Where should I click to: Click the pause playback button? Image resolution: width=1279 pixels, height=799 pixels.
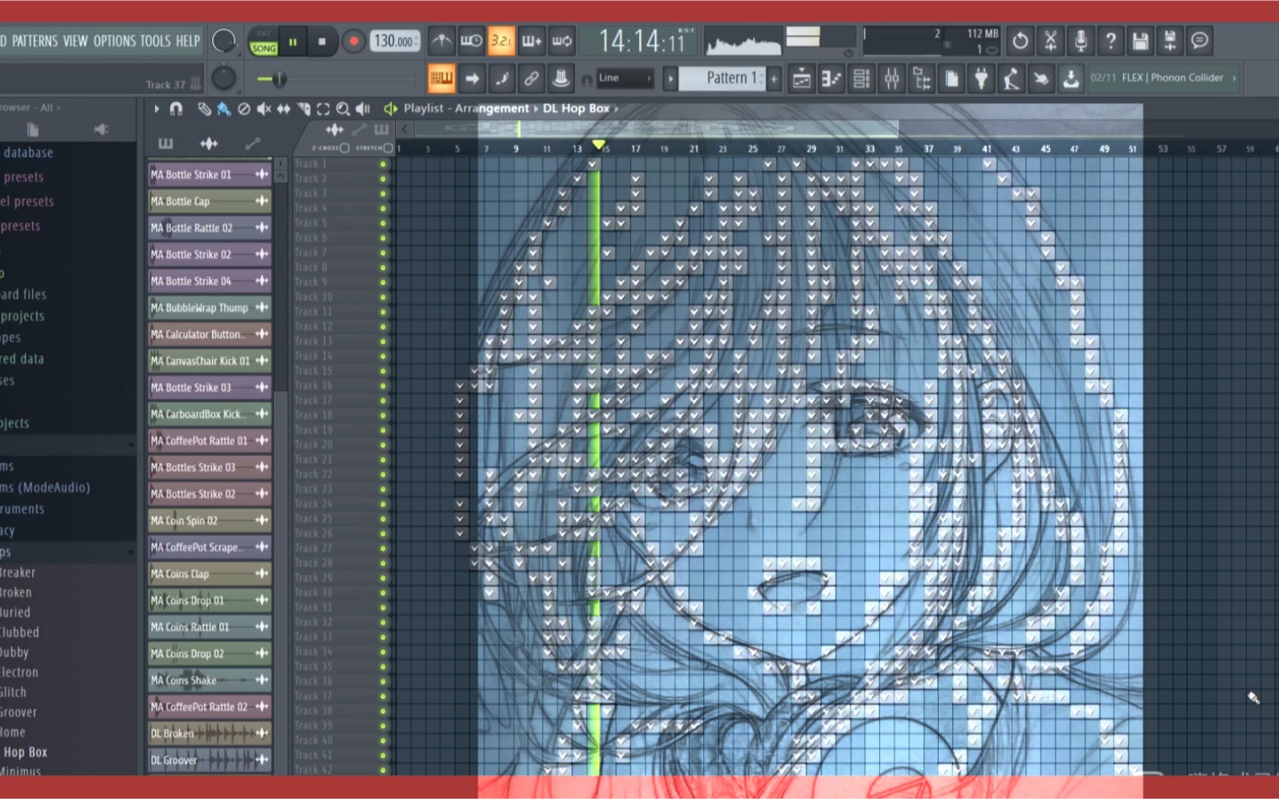[293, 42]
